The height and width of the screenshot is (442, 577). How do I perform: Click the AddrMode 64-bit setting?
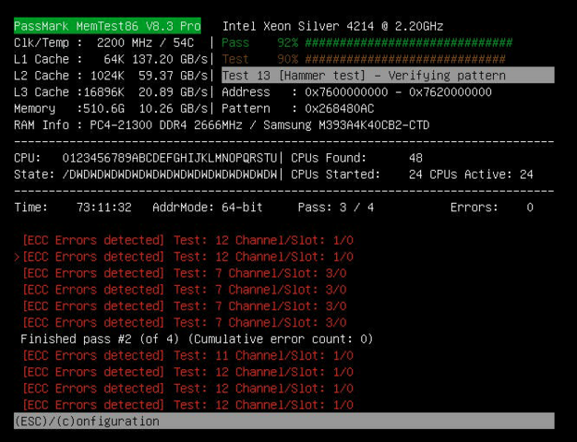pyautogui.click(x=208, y=208)
